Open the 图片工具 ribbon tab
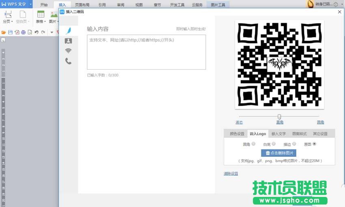345x207 pixels. (218, 5)
